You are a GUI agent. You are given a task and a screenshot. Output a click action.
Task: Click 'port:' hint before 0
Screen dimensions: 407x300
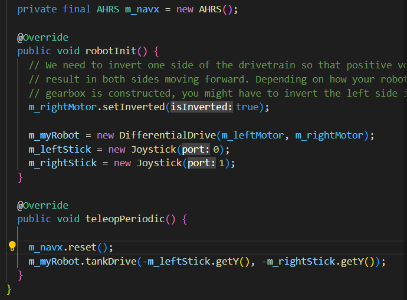coord(196,150)
